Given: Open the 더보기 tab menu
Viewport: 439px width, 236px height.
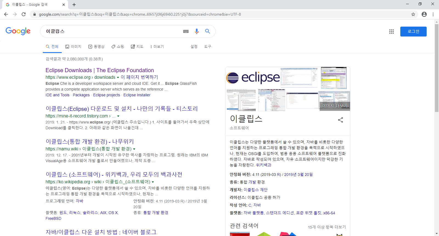Looking at the screenshot, I should [x=157, y=47].
